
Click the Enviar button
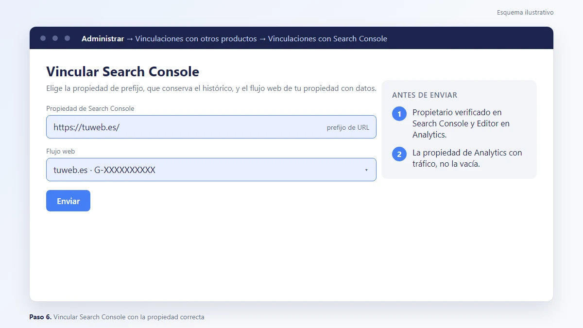[68, 201]
